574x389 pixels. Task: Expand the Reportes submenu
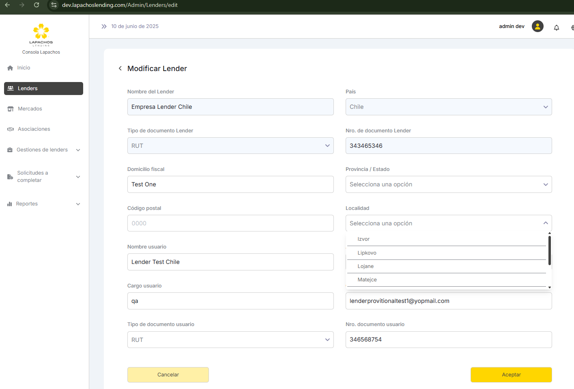(78, 204)
